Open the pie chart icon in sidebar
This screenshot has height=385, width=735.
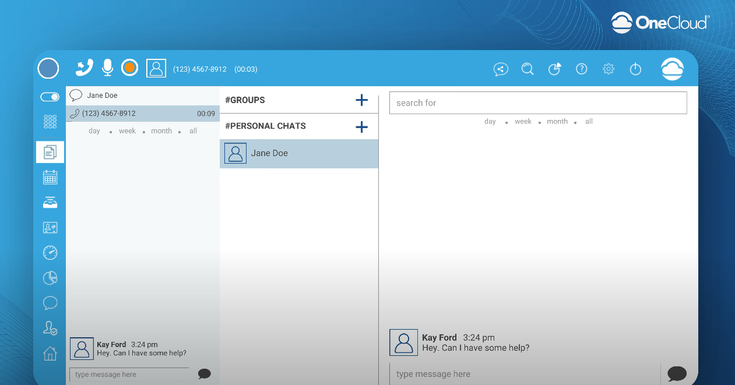tap(50, 278)
